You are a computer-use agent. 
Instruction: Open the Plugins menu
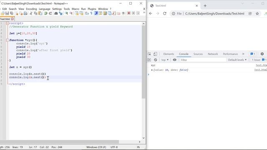pos(92,9)
